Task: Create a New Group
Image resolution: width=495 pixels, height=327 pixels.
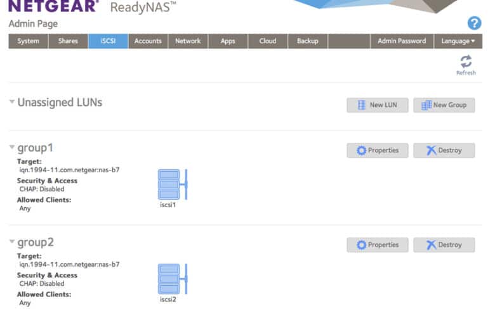Action: (x=444, y=105)
